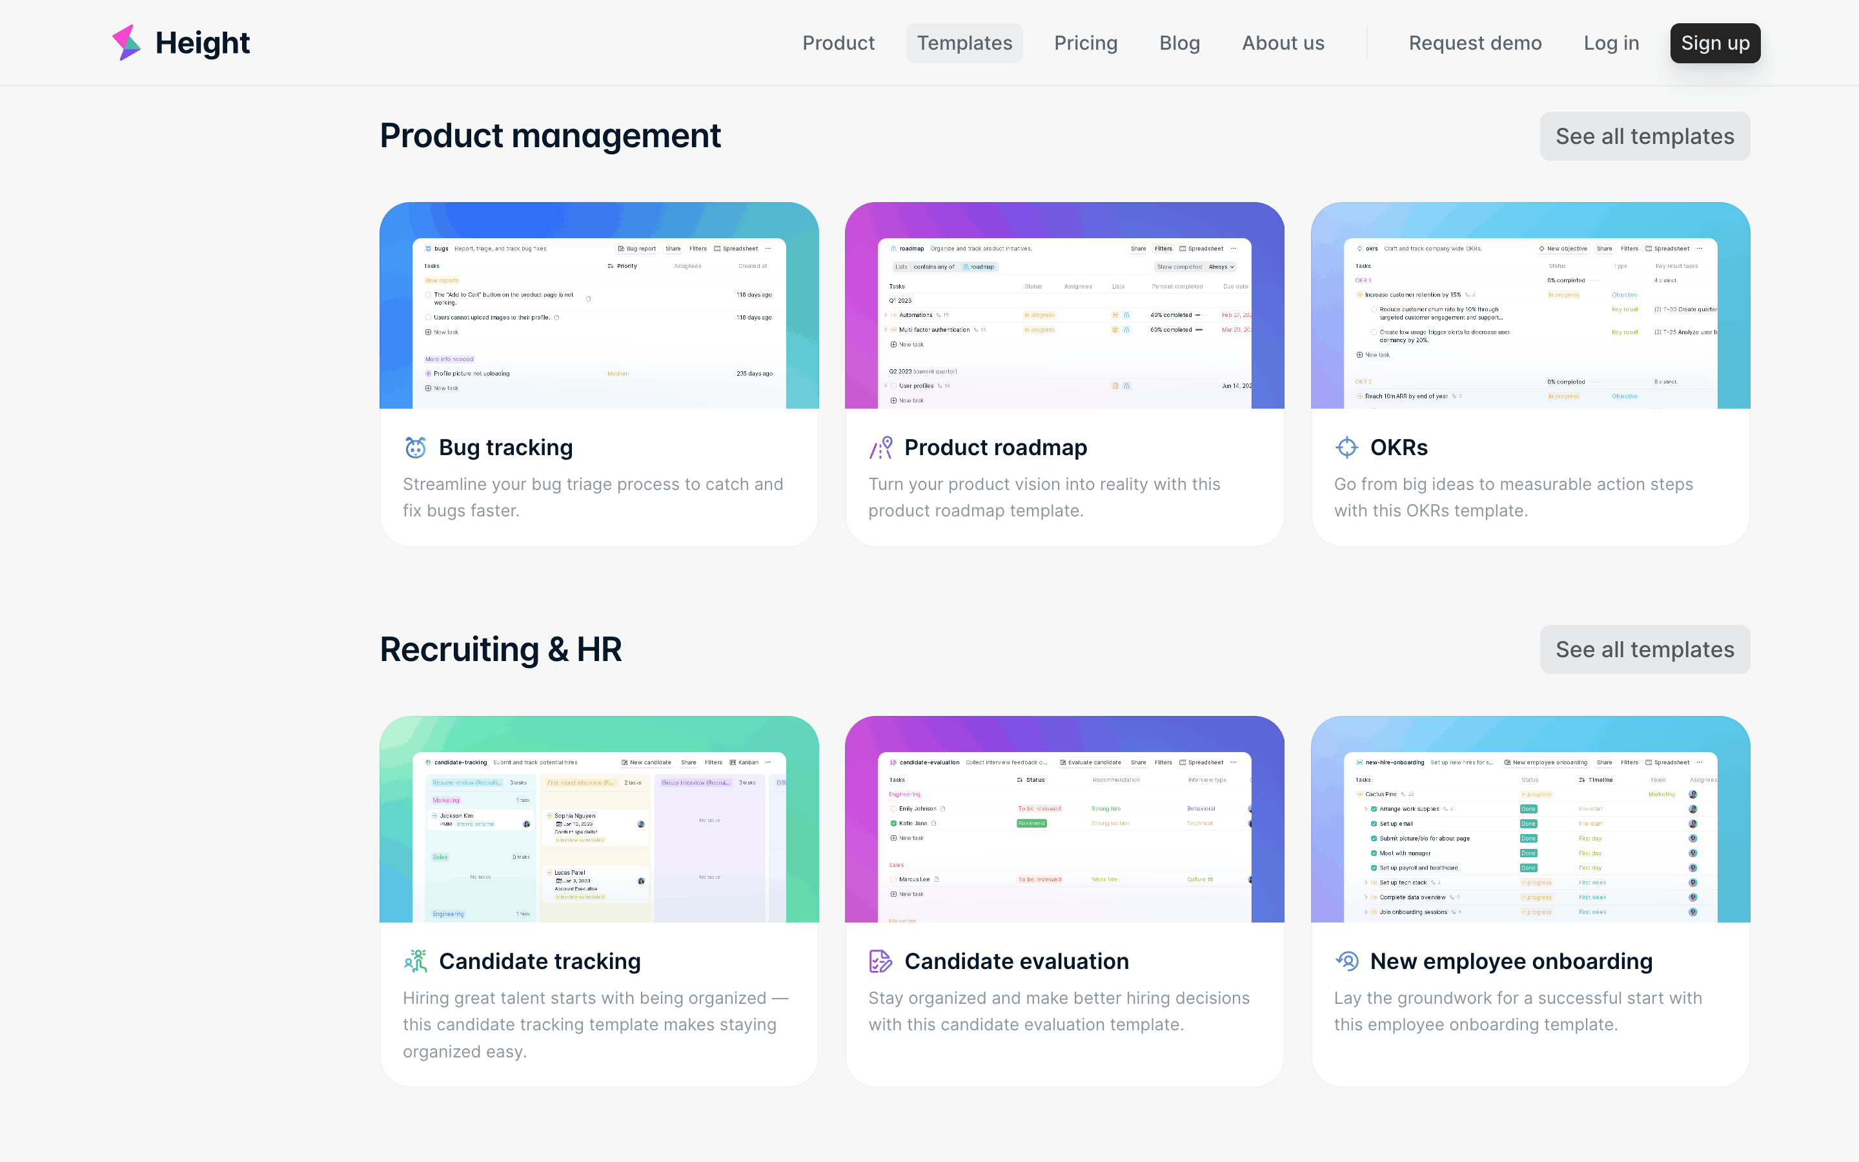Select the Templates navigation tab
This screenshot has height=1162, width=1859.
tap(964, 43)
